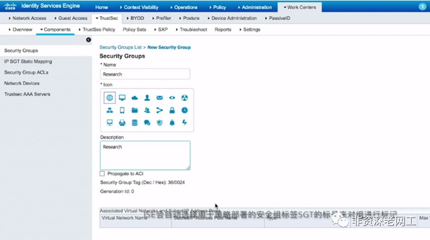Choose the database stack icon
The image size is (430, 240).
click(x=135, y=122)
